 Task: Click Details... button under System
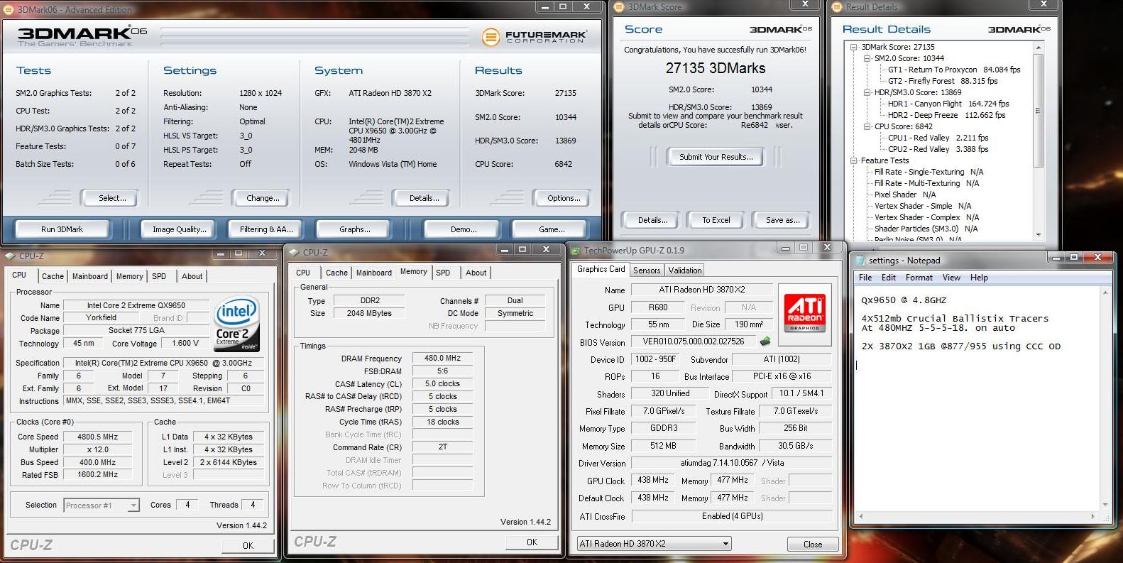coord(421,198)
